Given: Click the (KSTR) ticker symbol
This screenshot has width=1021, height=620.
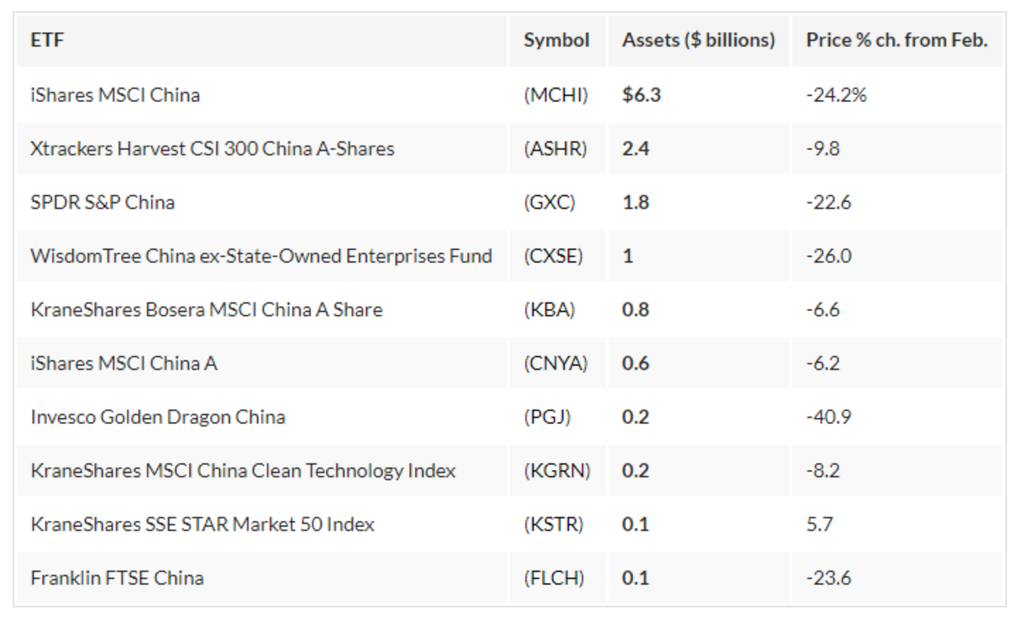Looking at the screenshot, I should (554, 524).
